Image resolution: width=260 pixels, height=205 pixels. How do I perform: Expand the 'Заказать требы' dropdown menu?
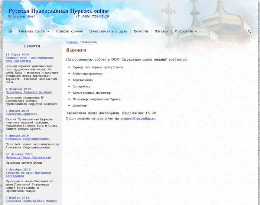[x=33, y=32]
